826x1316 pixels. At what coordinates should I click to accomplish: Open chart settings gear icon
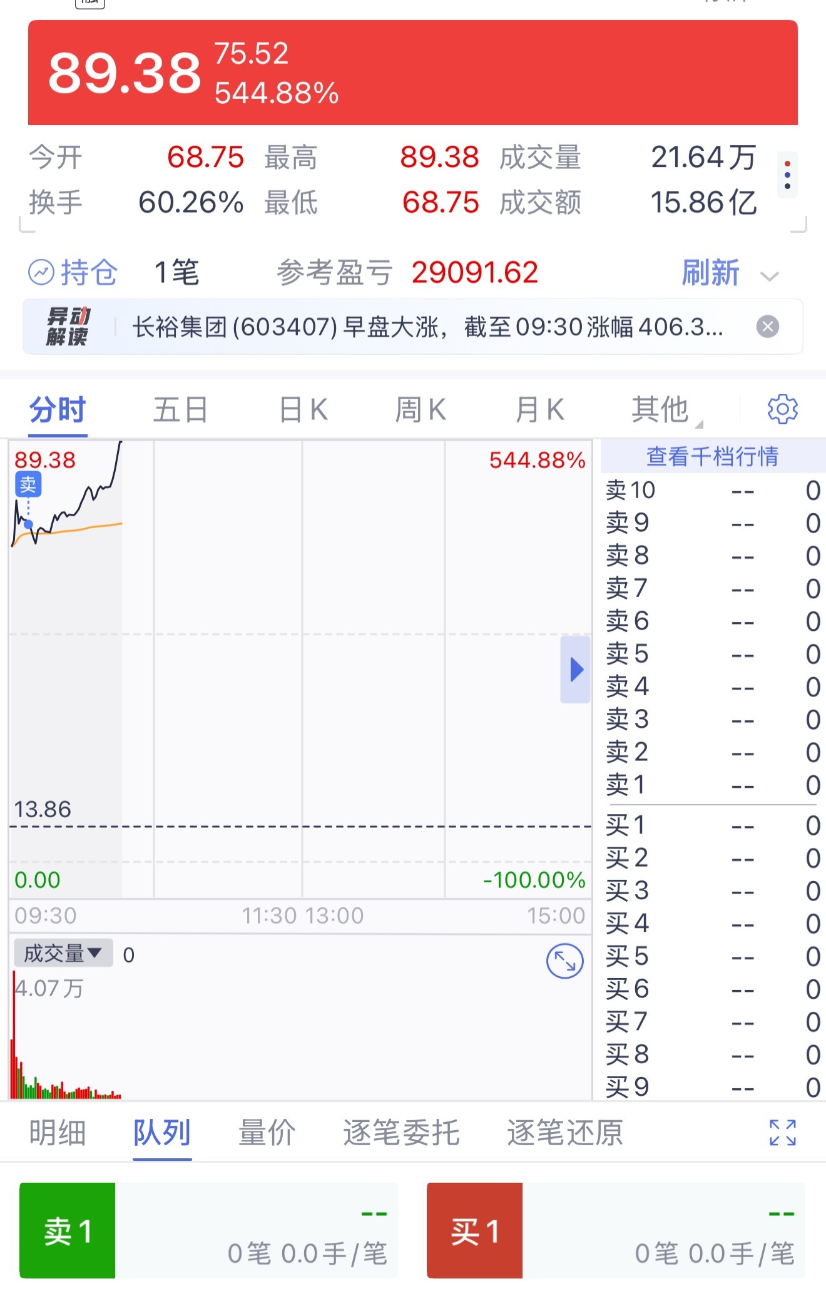[x=782, y=410]
